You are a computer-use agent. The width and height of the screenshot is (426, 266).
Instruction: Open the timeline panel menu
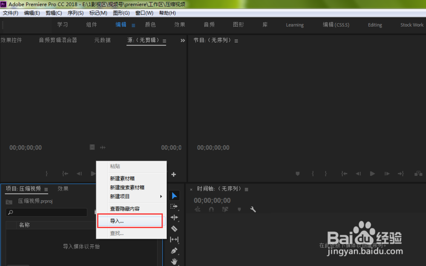(246, 189)
